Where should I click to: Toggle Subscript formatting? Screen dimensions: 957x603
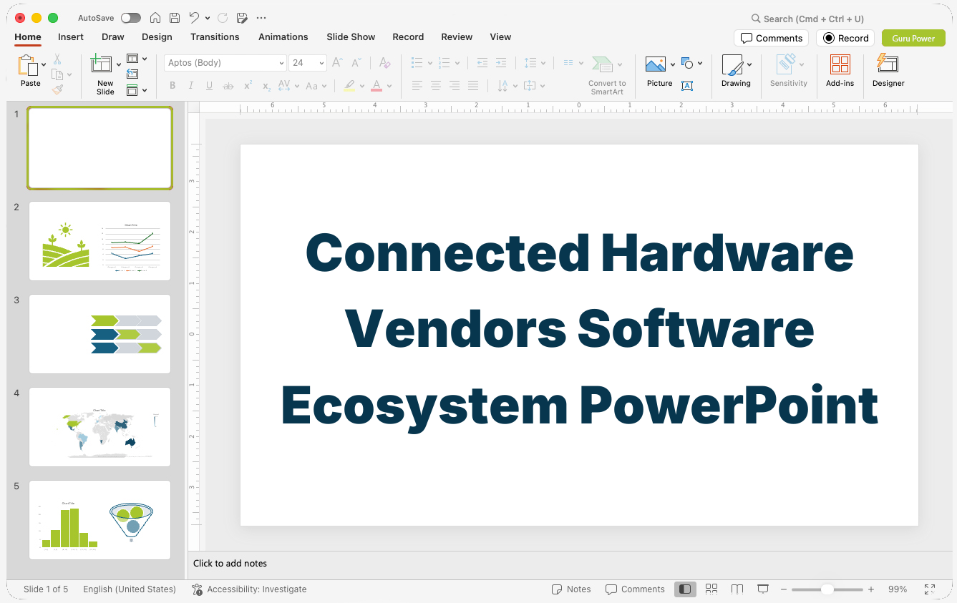pyautogui.click(x=266, y=86)
